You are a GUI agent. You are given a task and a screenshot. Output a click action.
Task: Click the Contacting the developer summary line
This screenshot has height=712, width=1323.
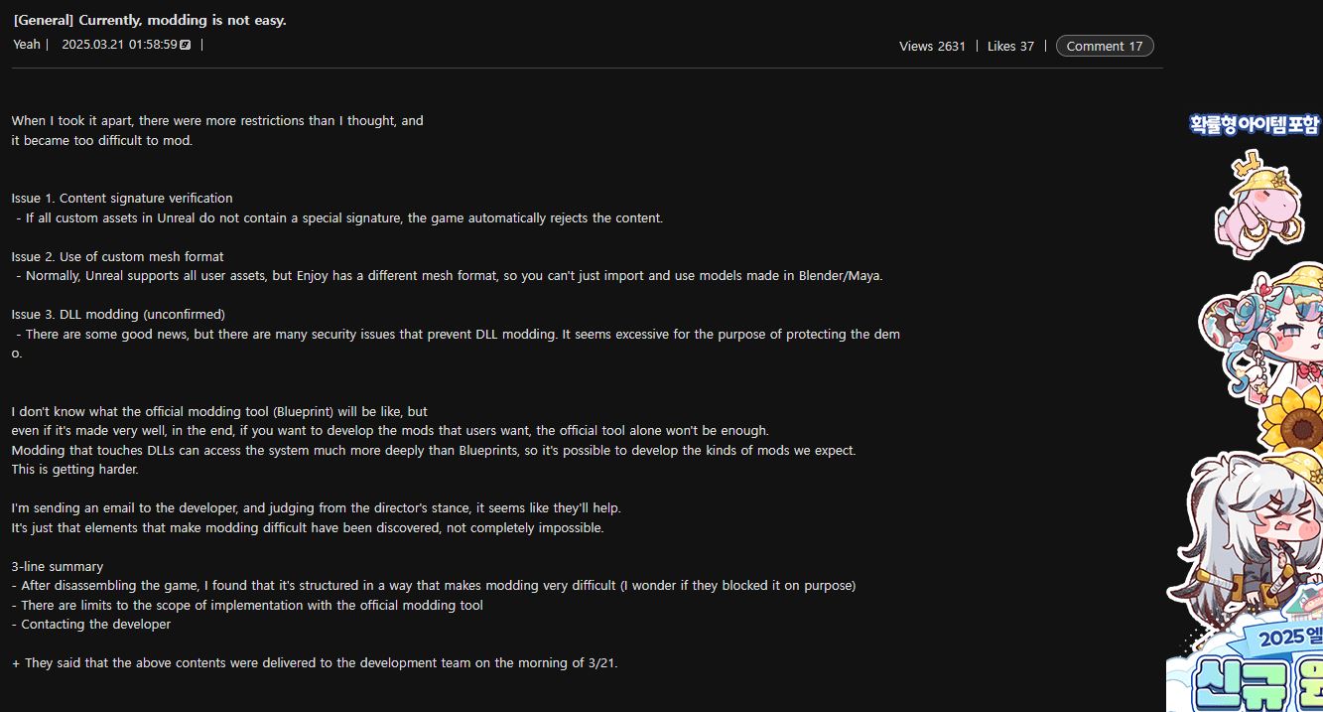tap(91, 625)
